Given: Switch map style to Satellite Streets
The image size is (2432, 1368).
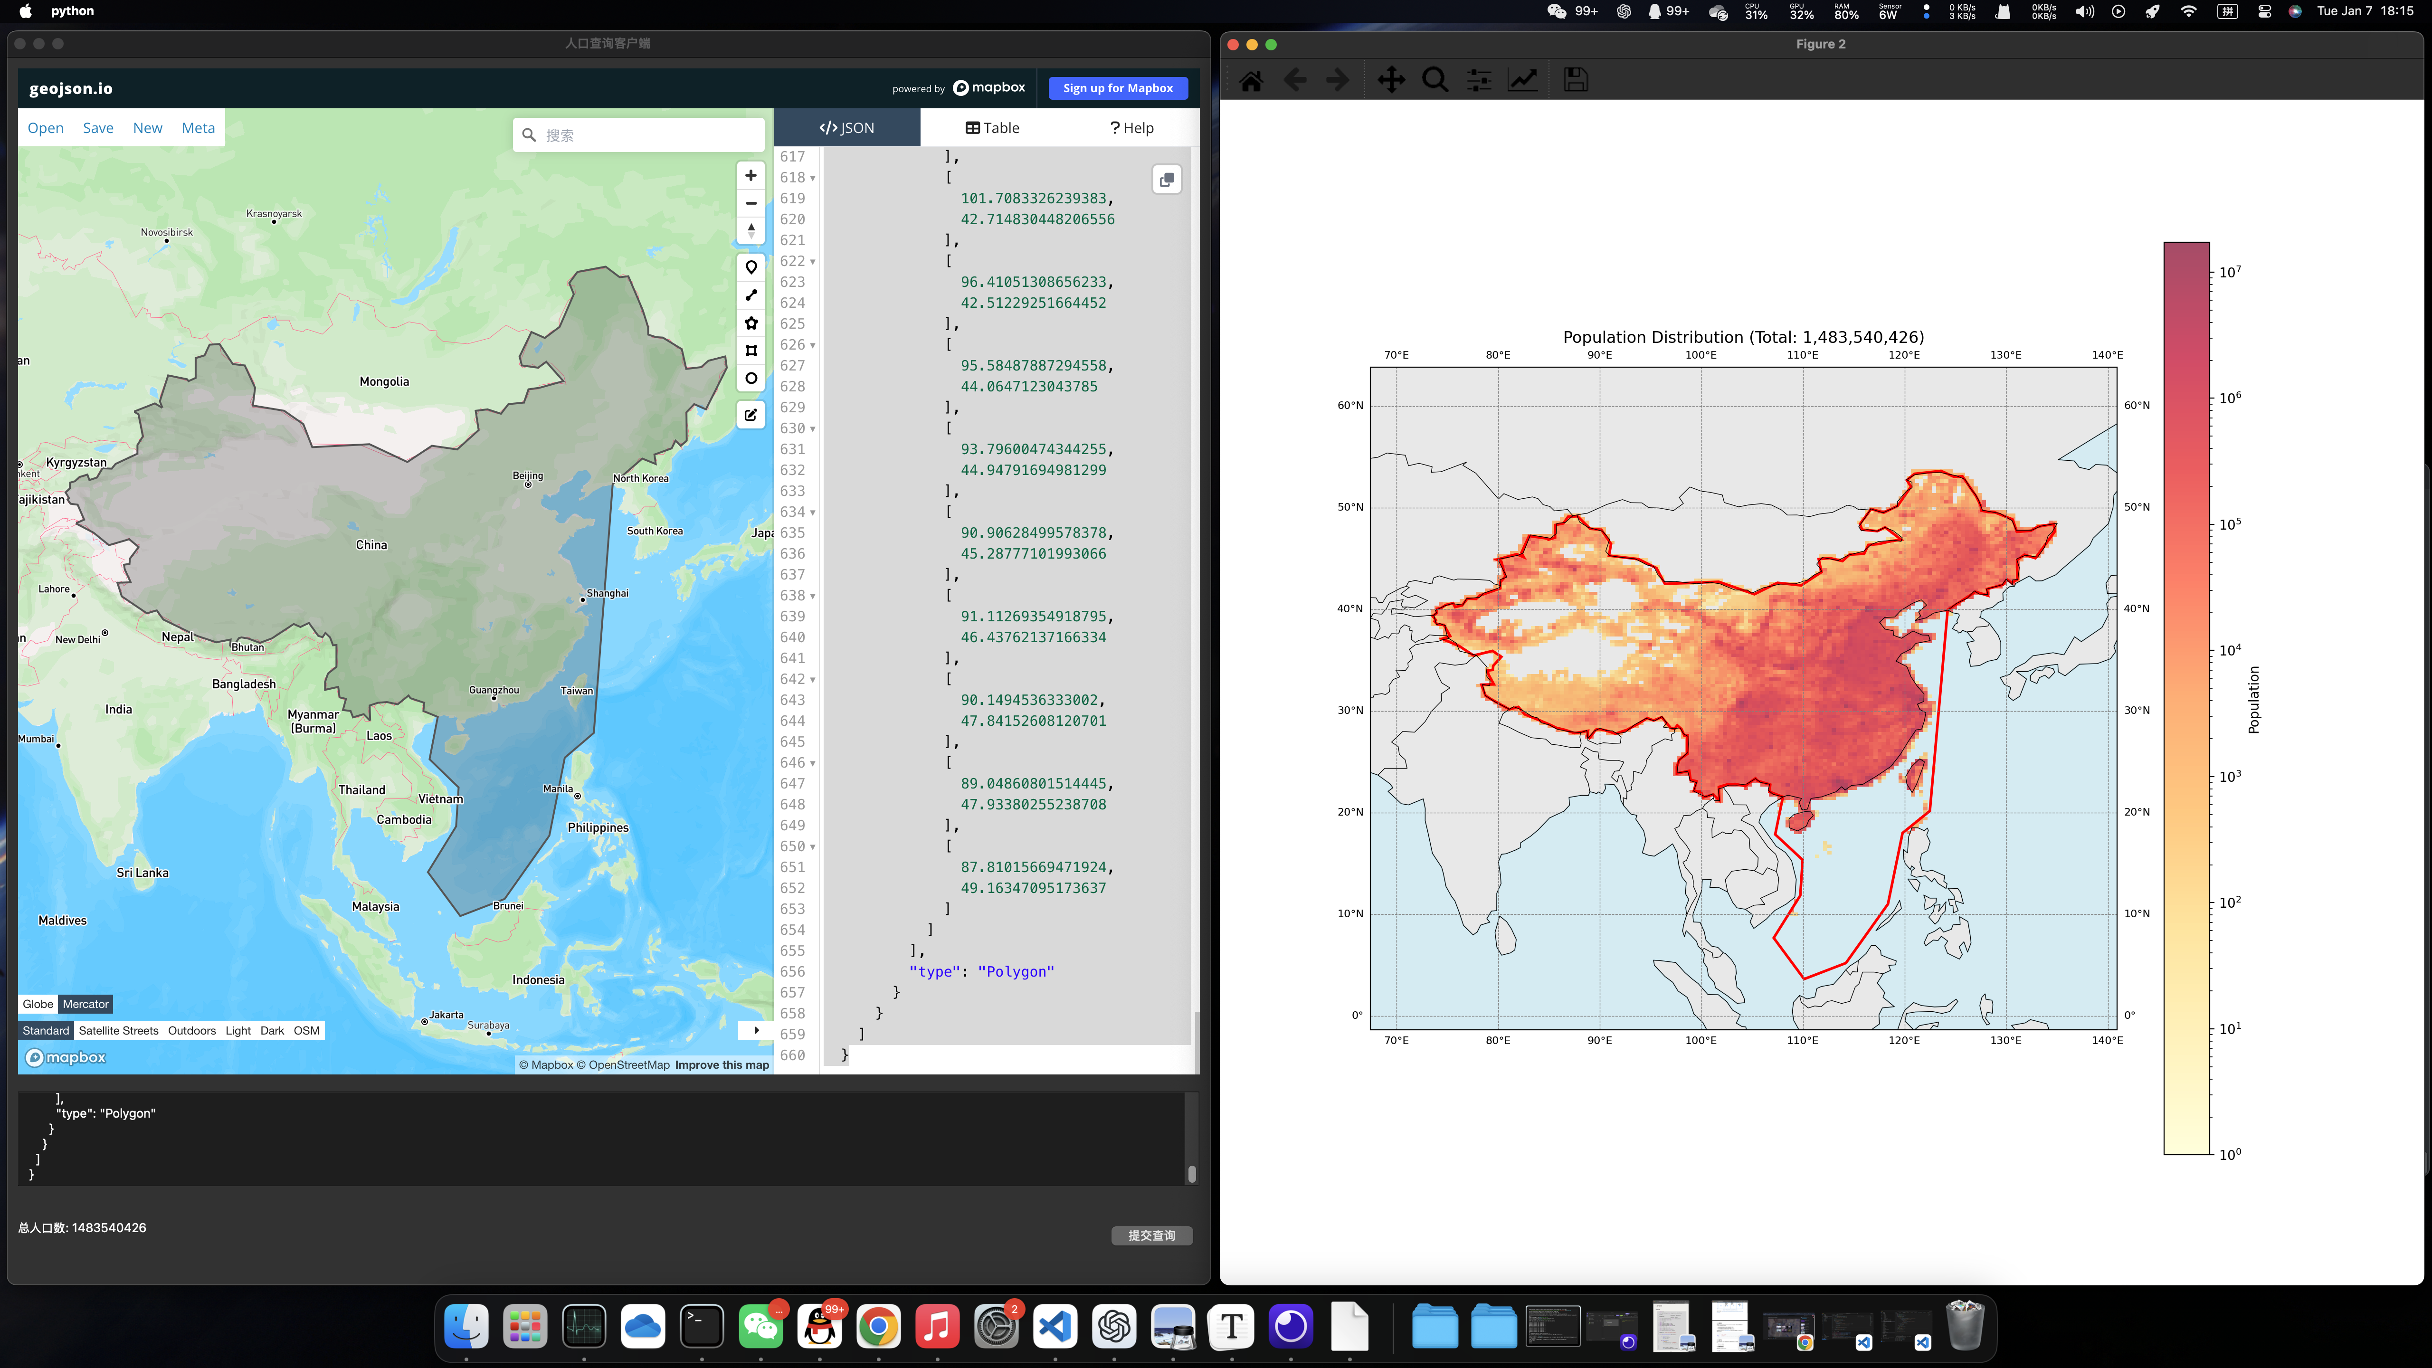Looking at the screenshot, I should 118,1030.
